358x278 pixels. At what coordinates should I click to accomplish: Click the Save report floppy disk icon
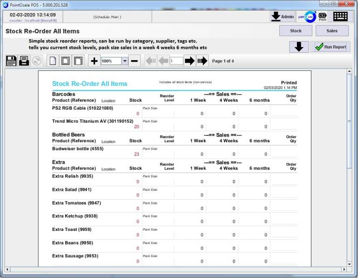(x=11, y=61)
